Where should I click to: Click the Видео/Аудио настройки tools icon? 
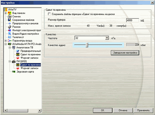point(10,34)
